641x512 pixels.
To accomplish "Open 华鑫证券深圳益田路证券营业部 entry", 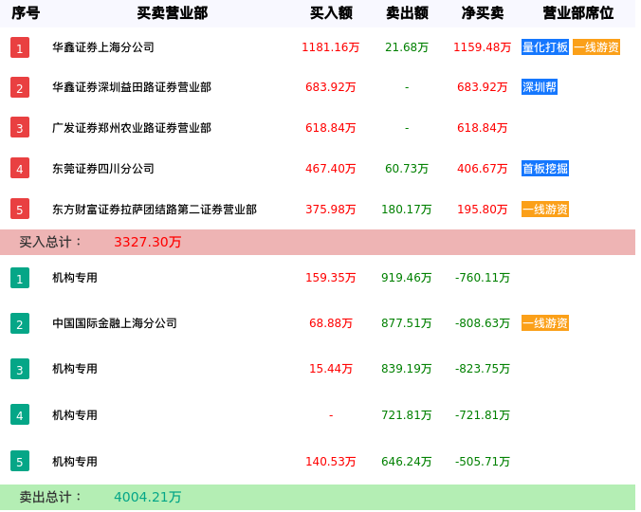I will 132,87.
